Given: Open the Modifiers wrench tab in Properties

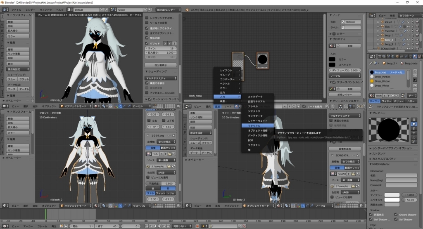Looking at the screenshot, I should [406, 56].
